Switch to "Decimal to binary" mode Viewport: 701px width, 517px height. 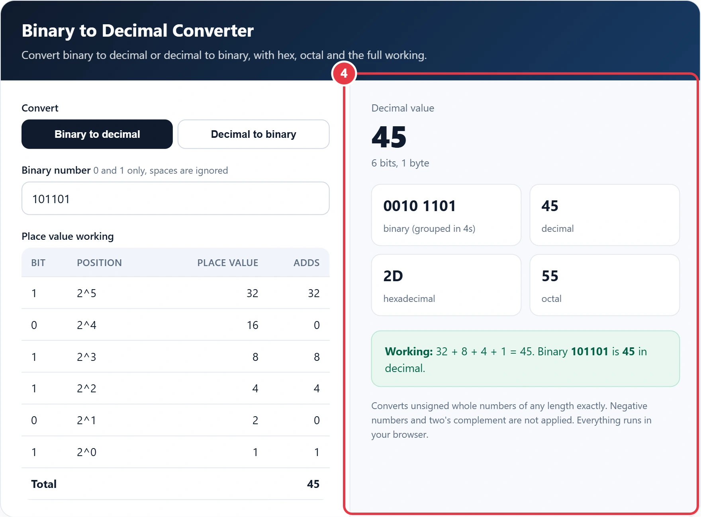point(254,134)
